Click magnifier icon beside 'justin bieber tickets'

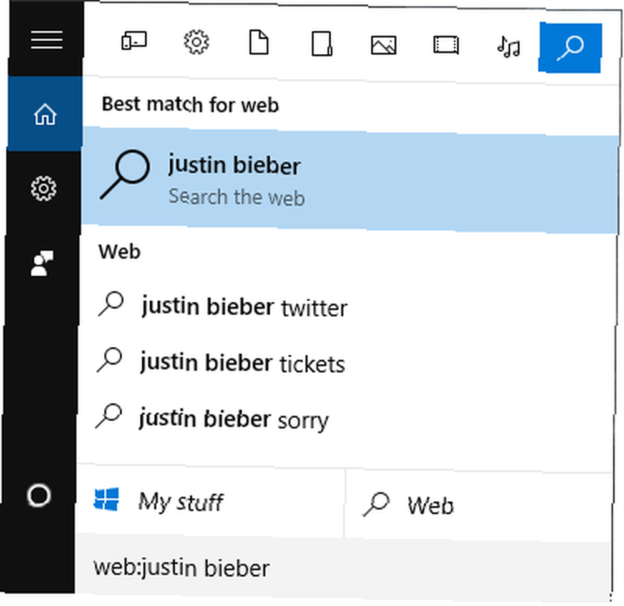tap(109, 360)
